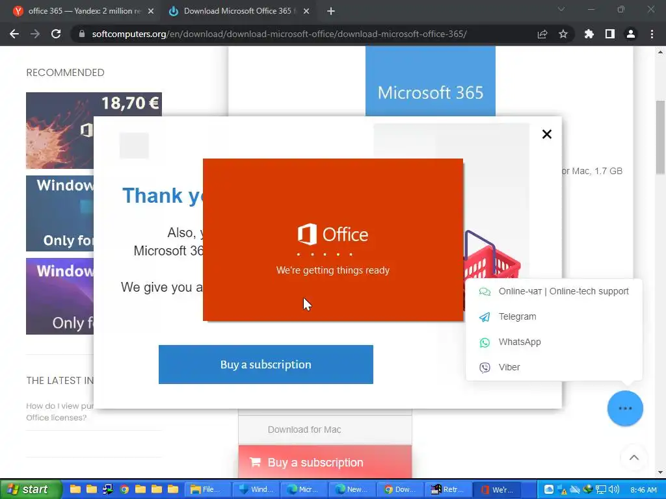Viewport: 666px width, 499px height.
Task: Click the Viber phone icon
Action: pos(485,368)
